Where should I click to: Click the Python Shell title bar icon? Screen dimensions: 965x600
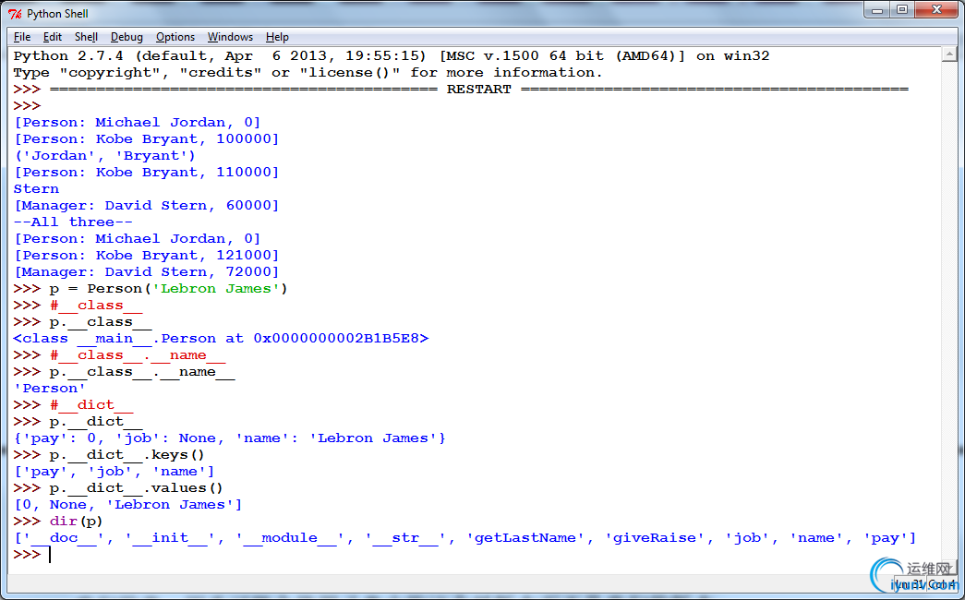[15, 14]
